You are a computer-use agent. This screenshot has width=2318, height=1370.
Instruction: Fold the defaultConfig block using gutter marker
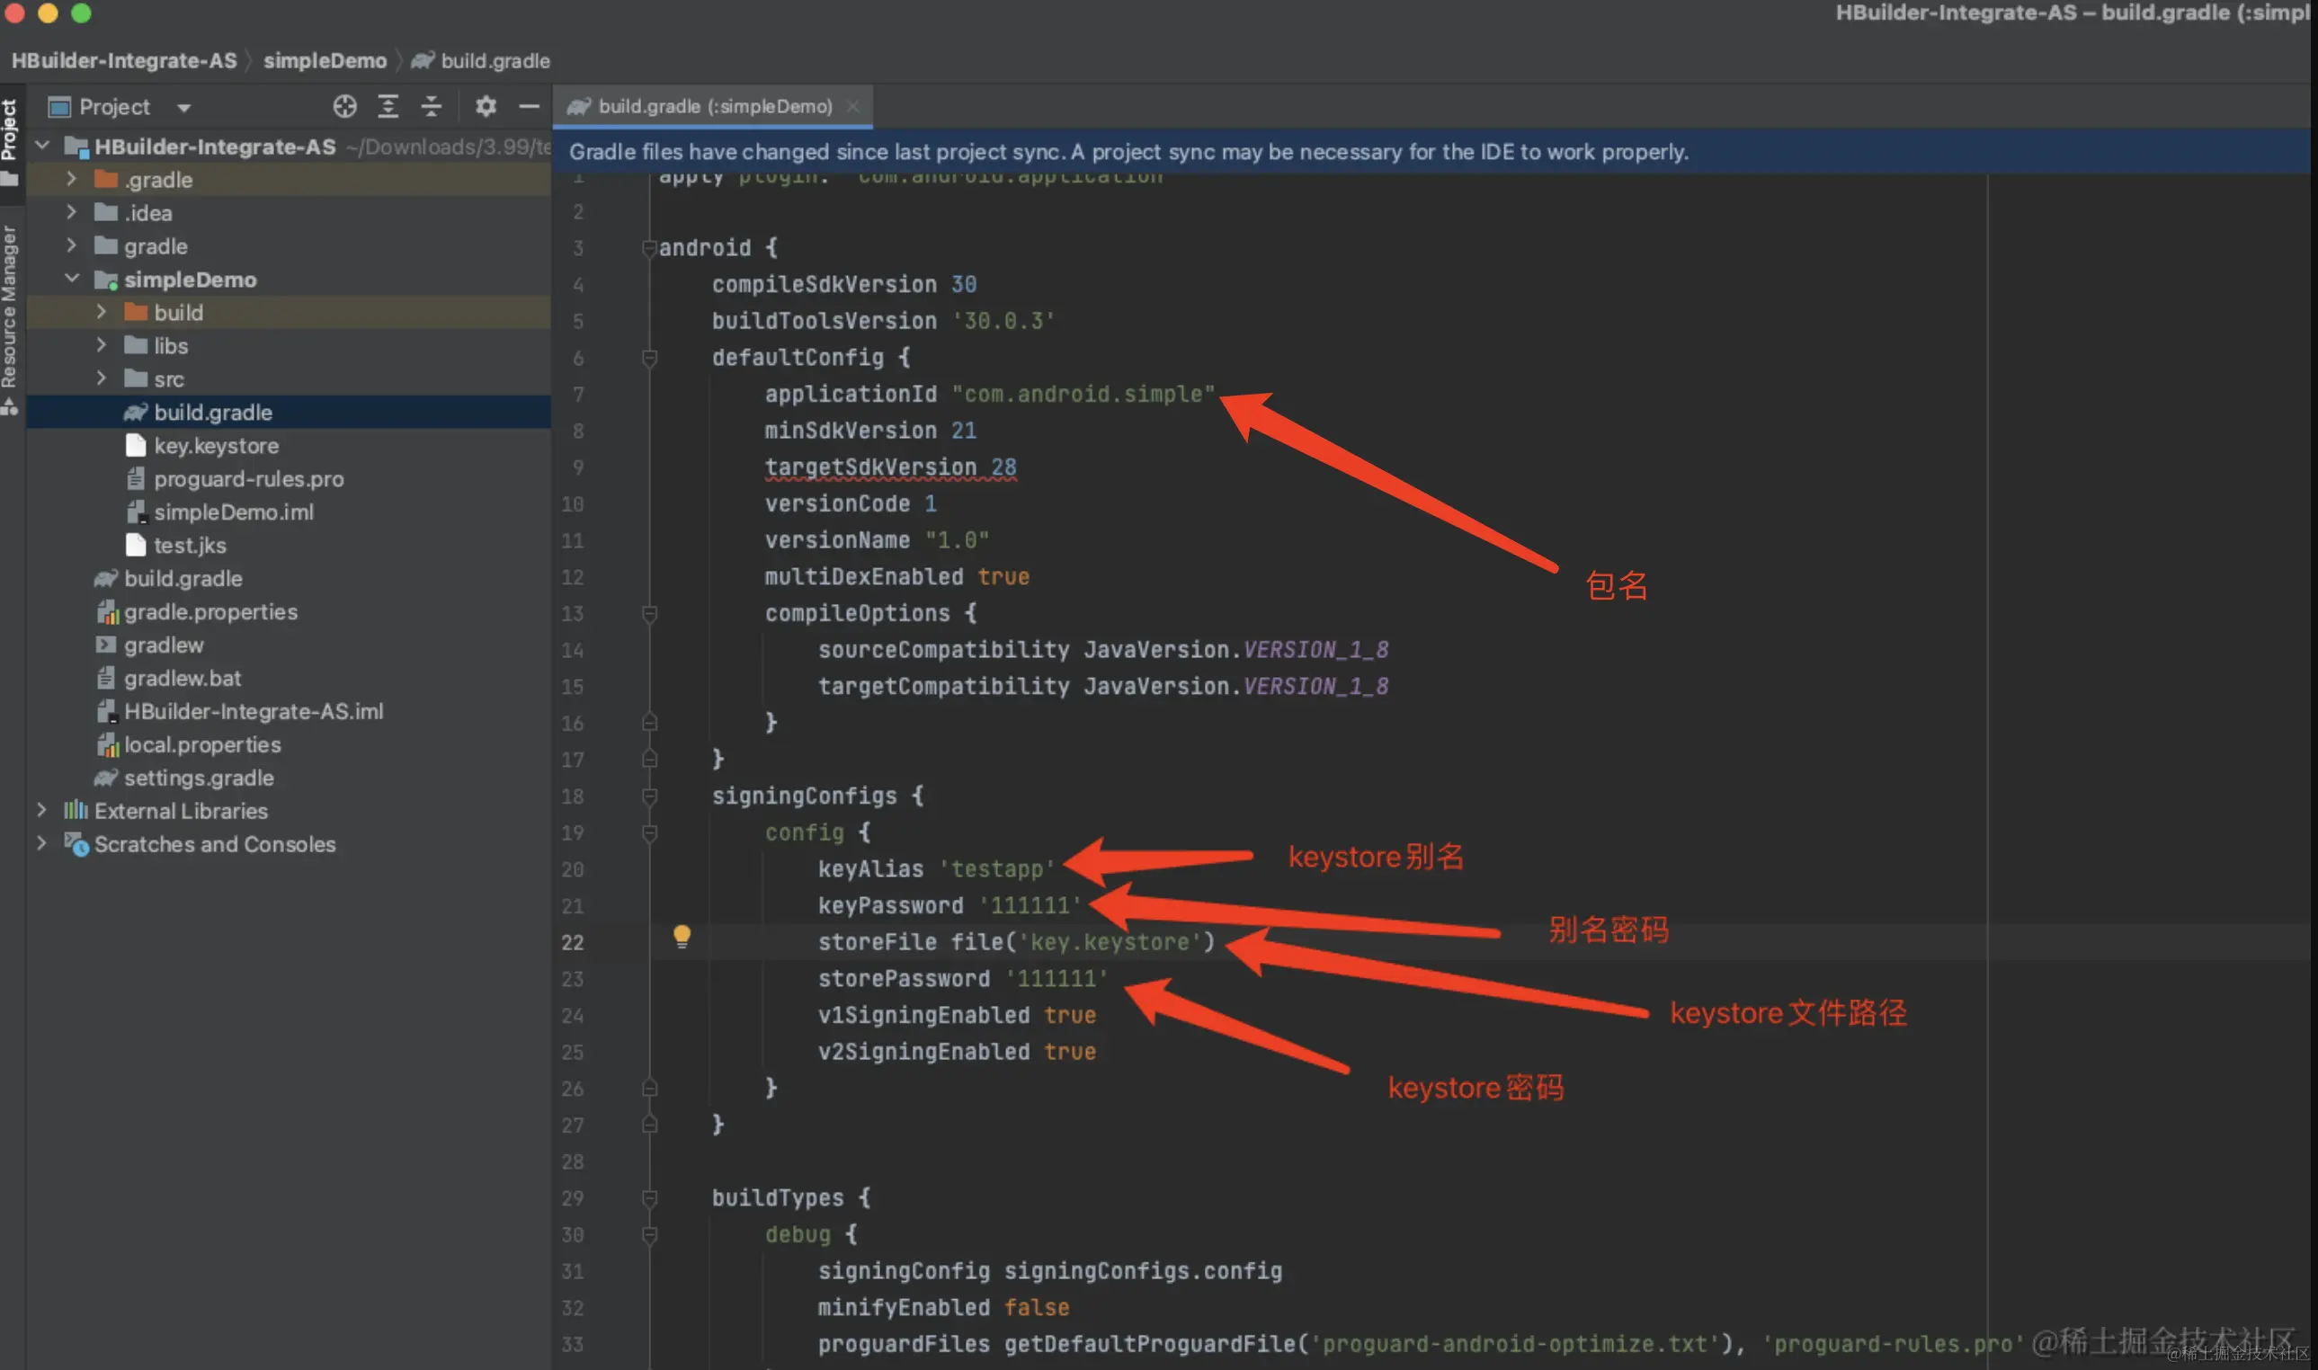pyautogui.click(x=650, y=357)
